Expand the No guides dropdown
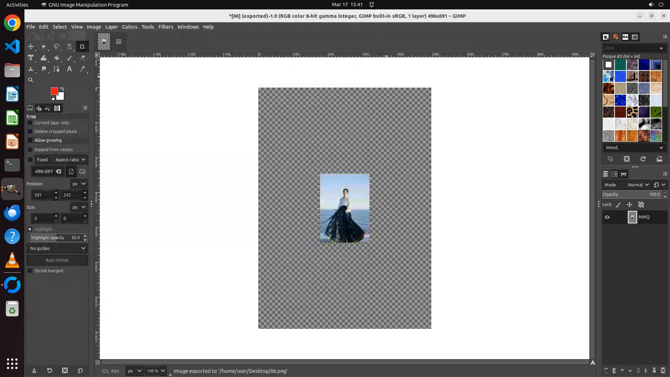 click(x=57, y=248)
